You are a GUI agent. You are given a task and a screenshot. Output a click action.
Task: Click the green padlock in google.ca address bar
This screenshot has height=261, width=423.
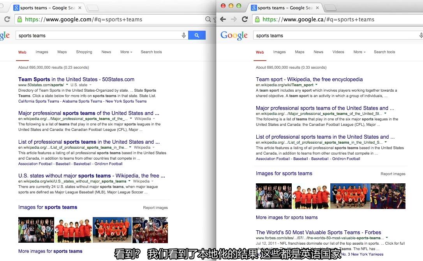pyautogui.click(x=257, y=19)
